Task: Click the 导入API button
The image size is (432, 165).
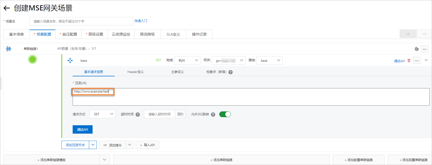Action: click(x=147, y=145)
